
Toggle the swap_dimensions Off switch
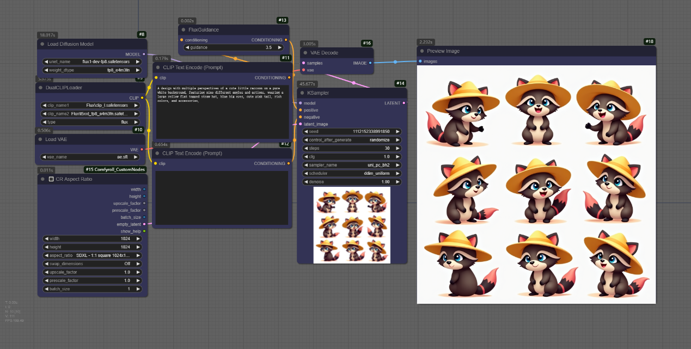pos(92,264)
